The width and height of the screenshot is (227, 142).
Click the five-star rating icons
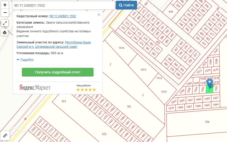click(x=86, y=90)
